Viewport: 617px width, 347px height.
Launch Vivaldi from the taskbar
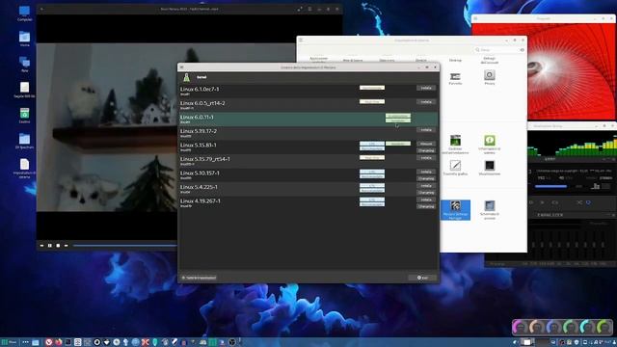[x=49, y=342]
